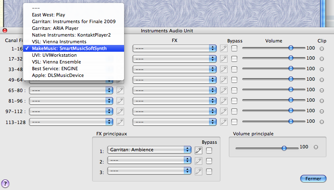
Task: Select Garritan: ARIA Player from list
Action: (55, 28)
